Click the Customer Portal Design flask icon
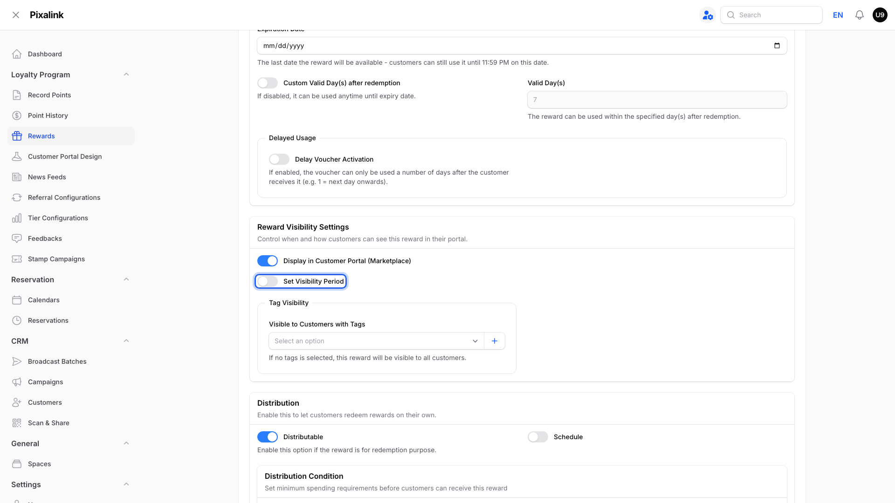 (17, 156)
